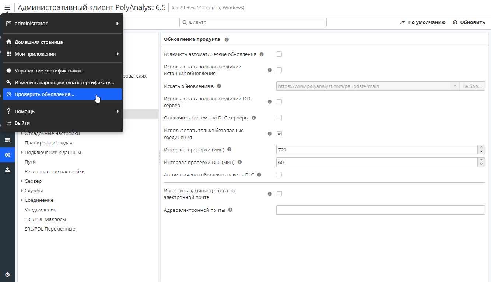Decrease Интервал проверки DLC (мин) with down arrow

(481, 164)
